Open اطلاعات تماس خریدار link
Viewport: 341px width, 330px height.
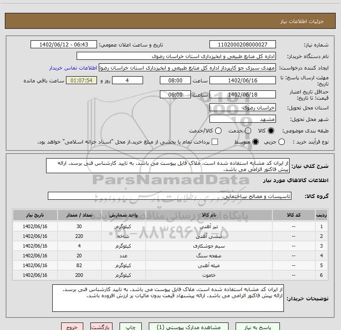[x=73, y=68]
